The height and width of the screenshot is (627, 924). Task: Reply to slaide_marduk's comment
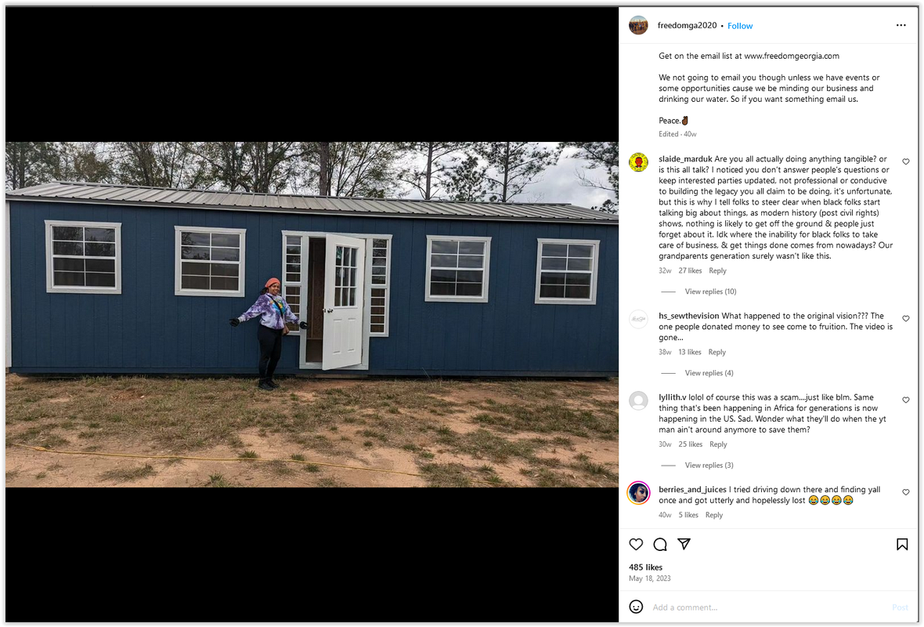[x=718, y=270]
